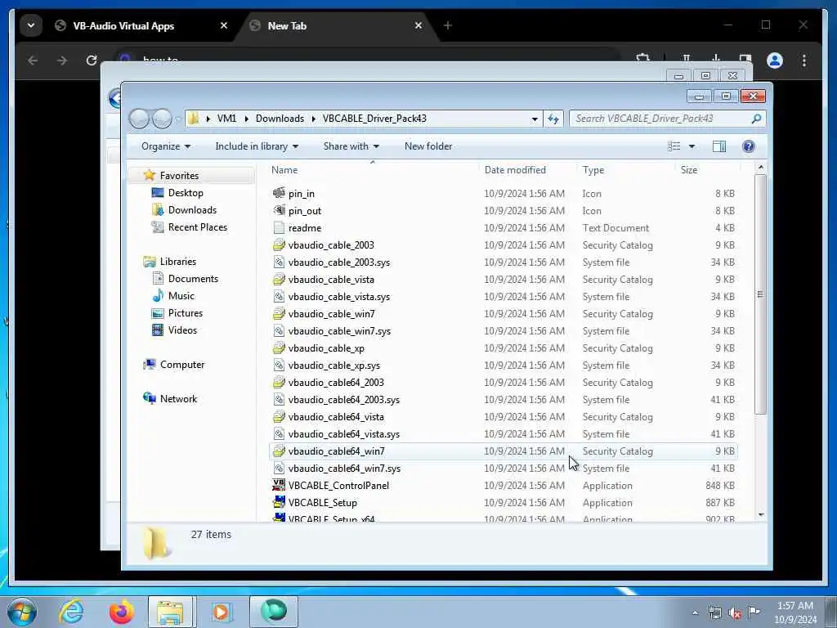Reload the page in Chrome
Viewport: 837px width, 628px height.
[x=92, y=61]
